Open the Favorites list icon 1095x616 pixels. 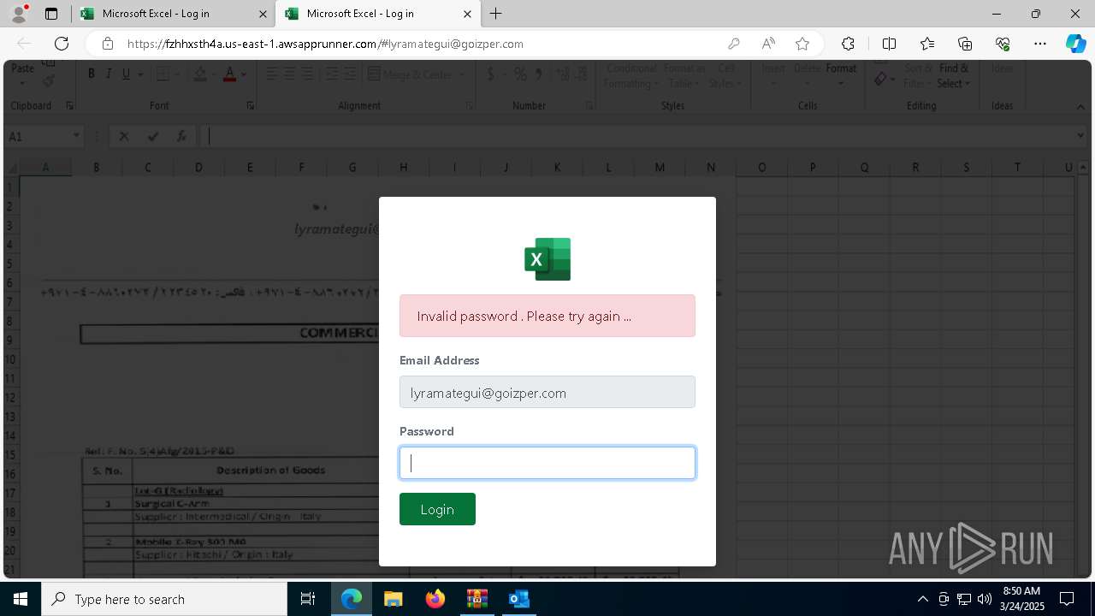pos(927,44)
